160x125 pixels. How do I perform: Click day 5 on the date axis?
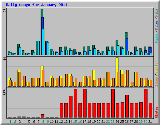click(29, 122)
